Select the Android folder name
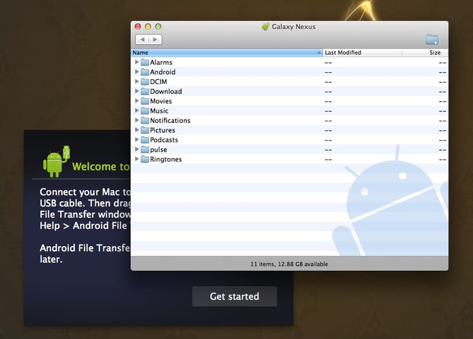The height and width of the screenshot is (339, 473). (162, 72)
